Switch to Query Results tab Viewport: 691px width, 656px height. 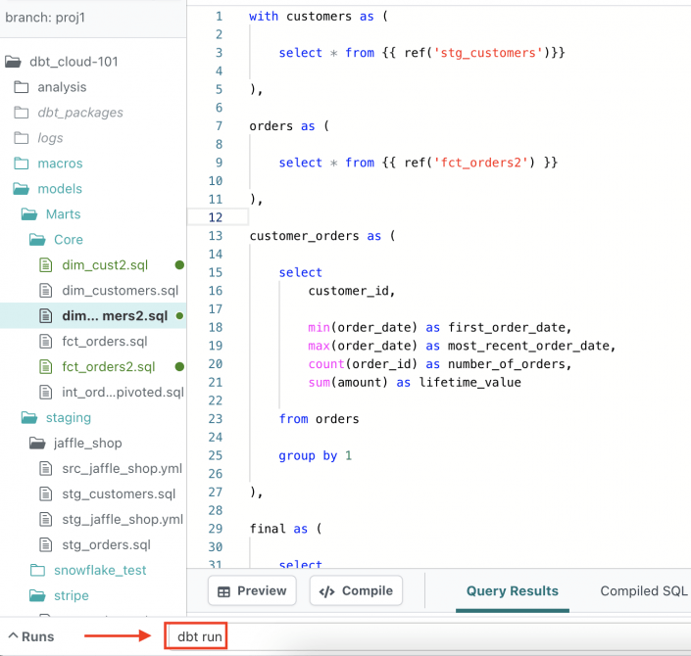(x=512, y=591)
